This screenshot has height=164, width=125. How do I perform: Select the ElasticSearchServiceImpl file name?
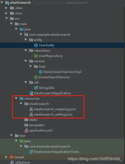coord(62,72)
